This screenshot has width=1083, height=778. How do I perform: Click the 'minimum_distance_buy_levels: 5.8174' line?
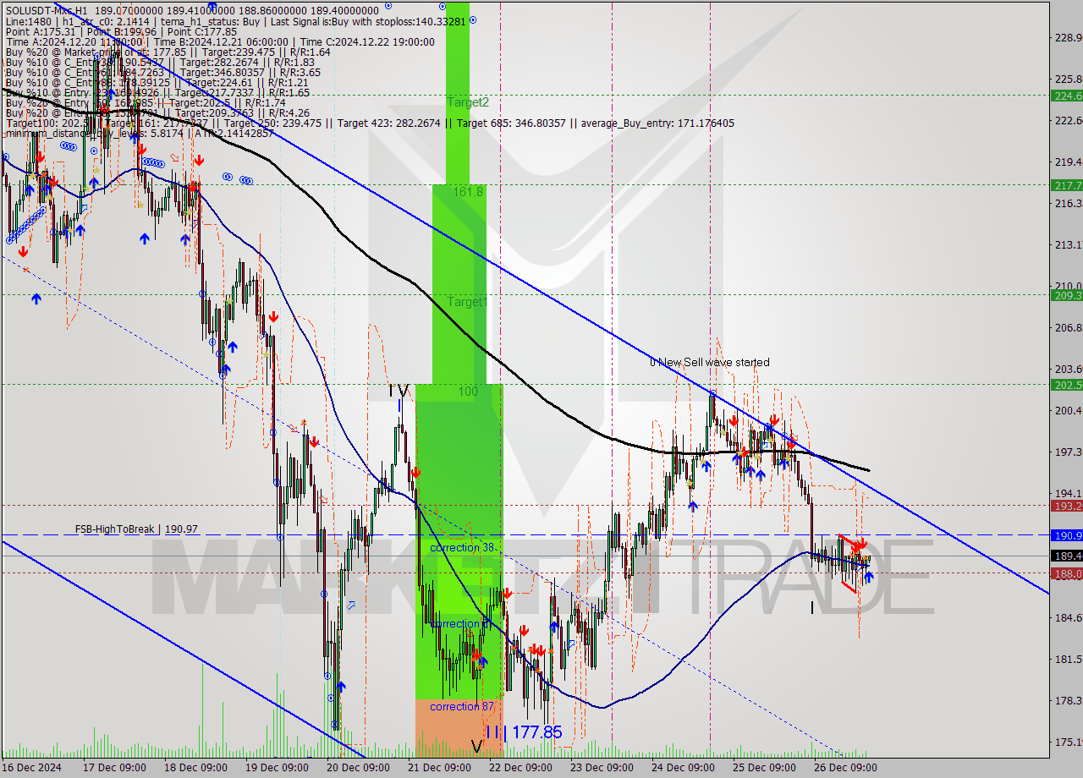(139, 133)
